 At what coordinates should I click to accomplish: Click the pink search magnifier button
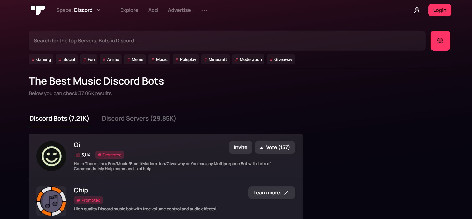pos(440,41)
